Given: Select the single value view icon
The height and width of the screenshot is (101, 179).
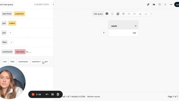Looking at the screenshot, I should click(118, 14).
